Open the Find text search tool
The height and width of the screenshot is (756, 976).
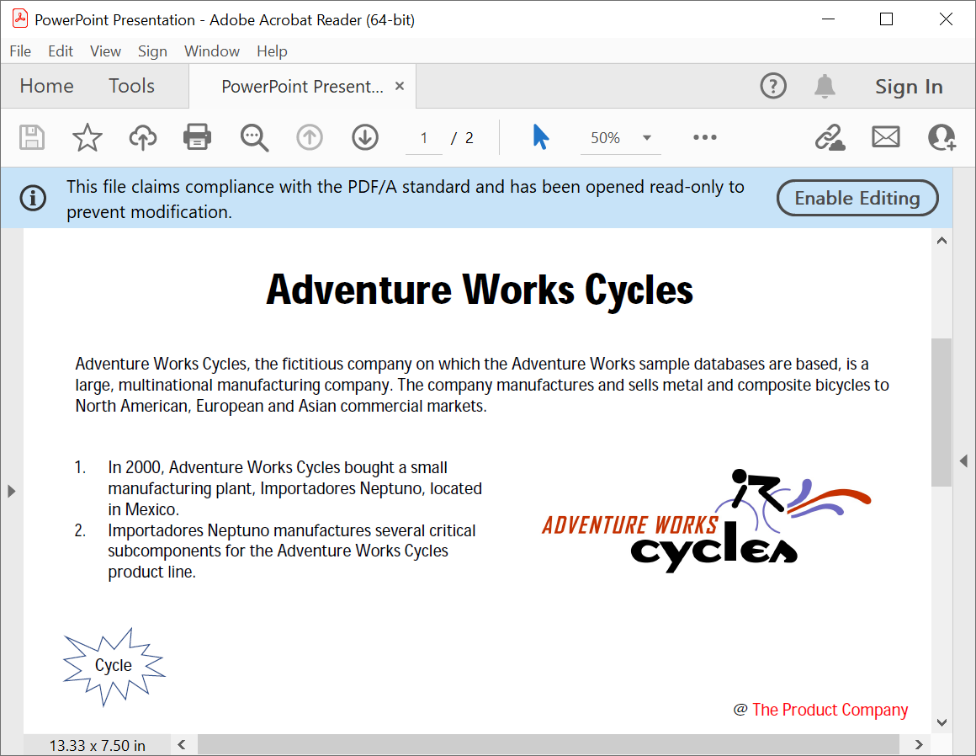(254, 137)
